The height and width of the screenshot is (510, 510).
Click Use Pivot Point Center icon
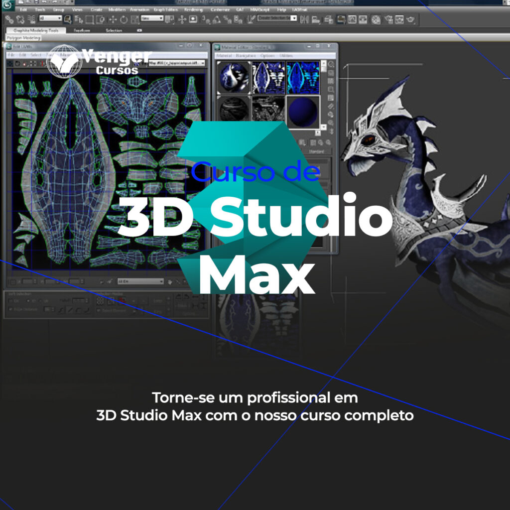(169, 20)
